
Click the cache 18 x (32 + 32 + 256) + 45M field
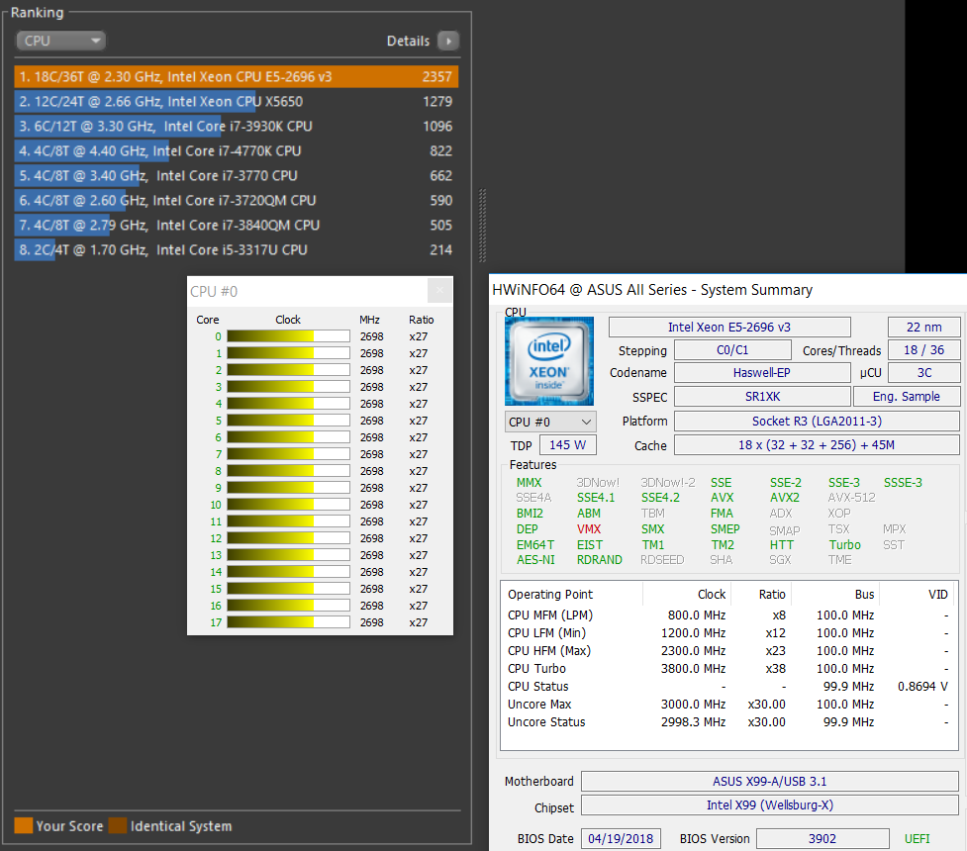click(x=817, y=445)
